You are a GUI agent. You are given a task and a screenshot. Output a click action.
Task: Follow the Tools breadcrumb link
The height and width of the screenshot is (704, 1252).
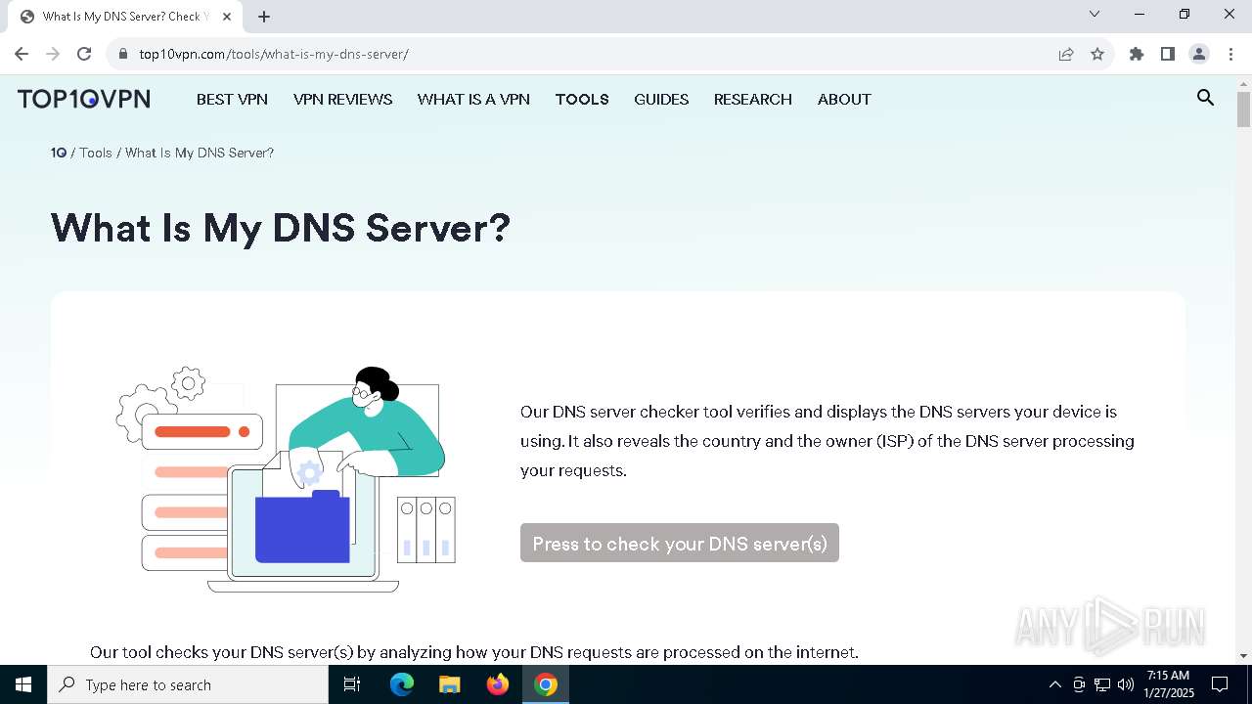coord(96,153)
